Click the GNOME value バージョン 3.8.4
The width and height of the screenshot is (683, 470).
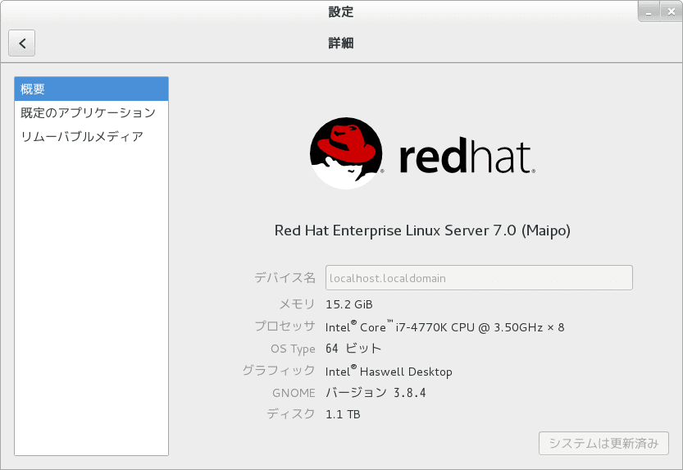[376, 393]
